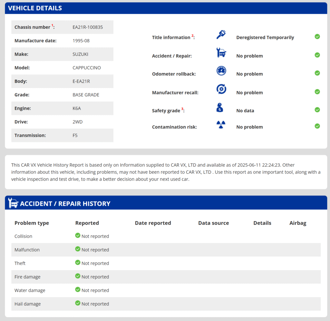
Task: Click the manufacturer recall gear icon
Action: tap(221, 89)
